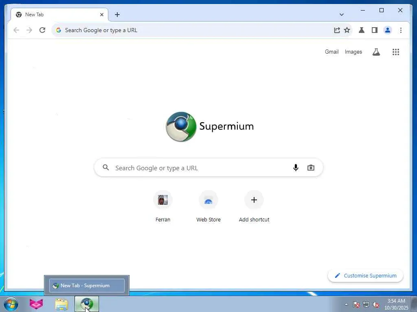Toggle the side panel icon
The width and height of the screenshot is (417, 312).
click(375, 30)
